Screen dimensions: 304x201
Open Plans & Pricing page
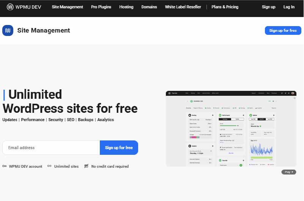pyautogui.click(x=225, y=7)
